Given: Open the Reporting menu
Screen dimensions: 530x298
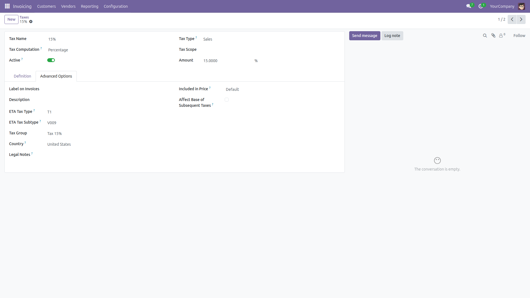Looking at the screenshot, I should (89, 6).
